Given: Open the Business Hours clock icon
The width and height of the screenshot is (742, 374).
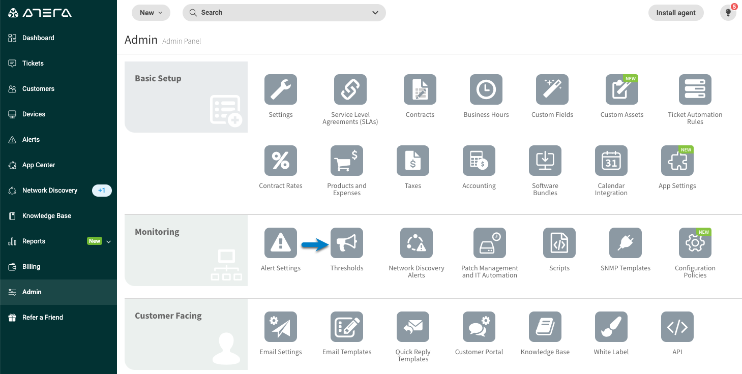Looking at the screenshot, I should click(x=486, y=89).
